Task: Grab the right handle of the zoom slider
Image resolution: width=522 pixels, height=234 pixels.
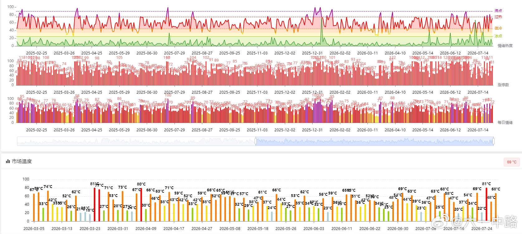Action: [494, 141]
